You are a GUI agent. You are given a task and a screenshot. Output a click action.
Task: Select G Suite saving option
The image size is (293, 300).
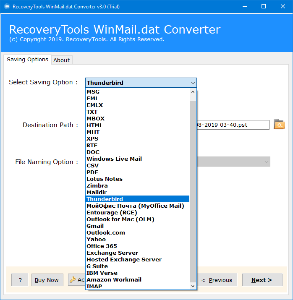pyautogui.click(x=137, y=266)
